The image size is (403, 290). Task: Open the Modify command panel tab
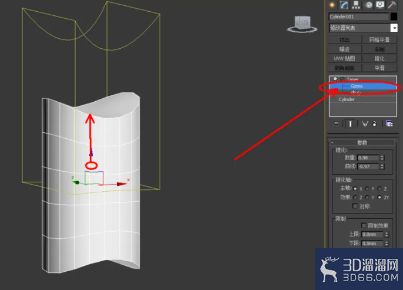[344, 5]
